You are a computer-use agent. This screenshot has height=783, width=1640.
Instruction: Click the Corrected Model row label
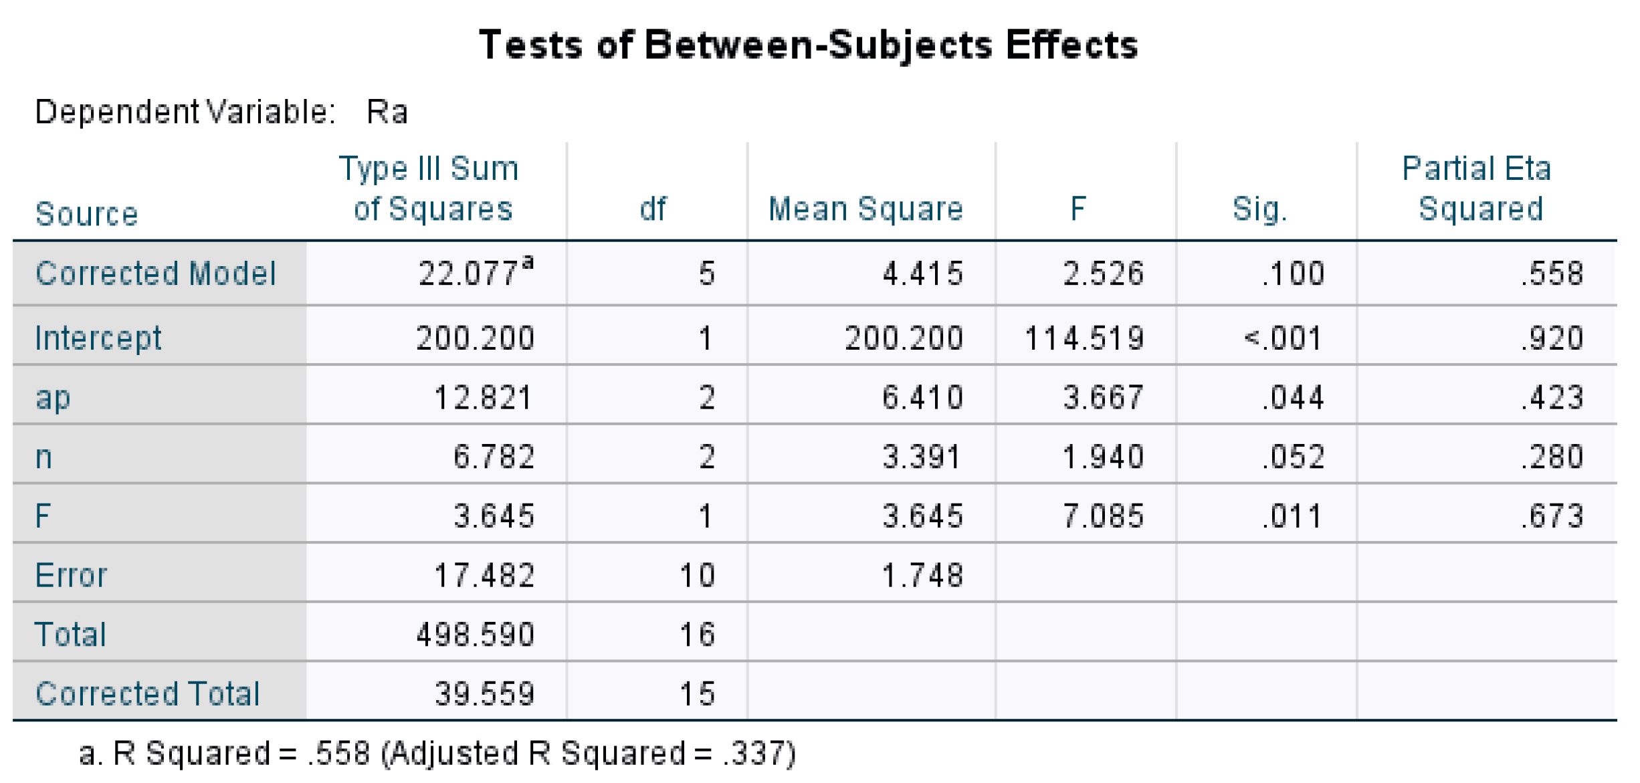click(156, 273)
